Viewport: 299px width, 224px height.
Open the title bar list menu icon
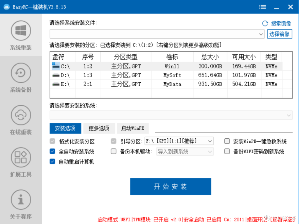pyautogui.click(x=262, y=7)
